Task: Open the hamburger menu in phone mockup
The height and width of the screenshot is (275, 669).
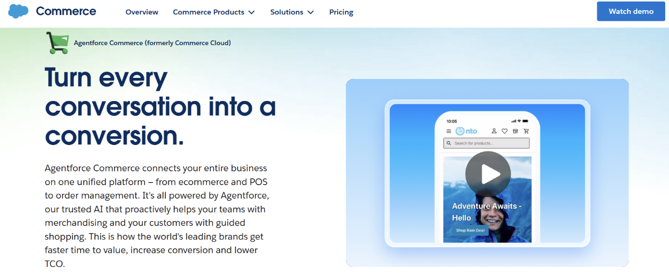Action: pos(449,131)
